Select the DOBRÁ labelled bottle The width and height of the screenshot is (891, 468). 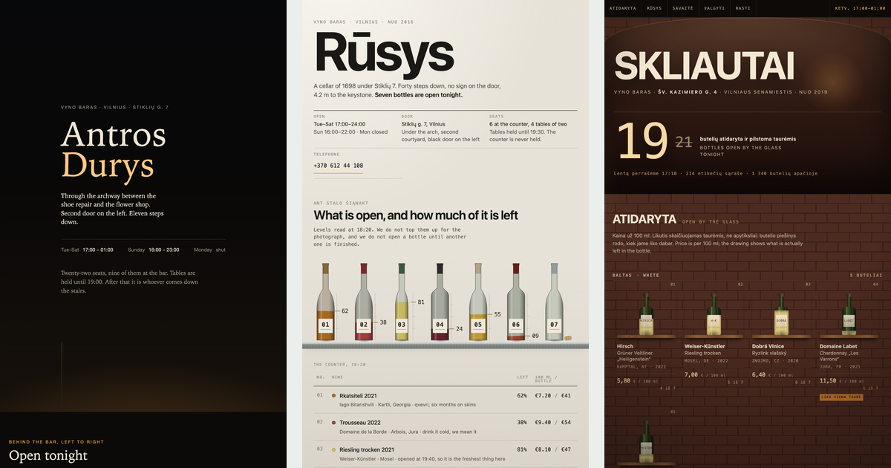(x=781, y=314)
